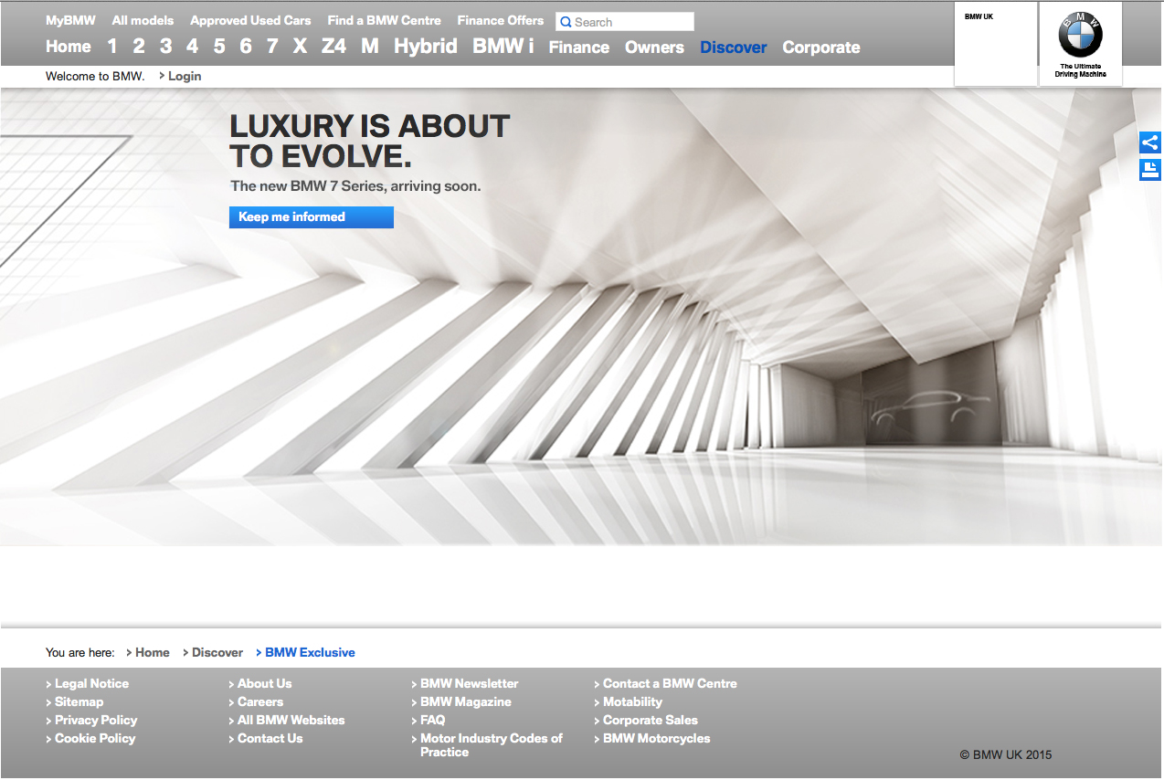Select the M models menu item
The width and height of the screenshot is (1164, 780).
(370, 47)
